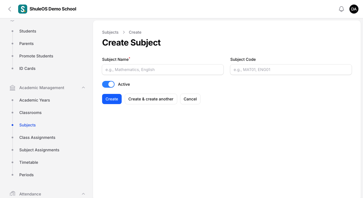This screenshot has height=198, width=363.
Task: Open Parents in sidebar
Action: pos(26,44)
